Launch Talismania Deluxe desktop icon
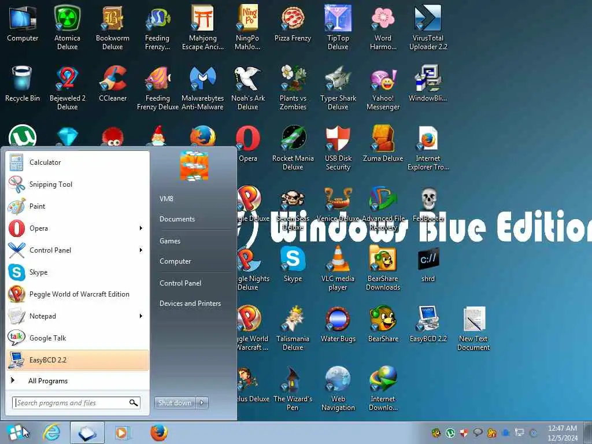The width and height of the screenshot is (592, 444). coord(293,328)
